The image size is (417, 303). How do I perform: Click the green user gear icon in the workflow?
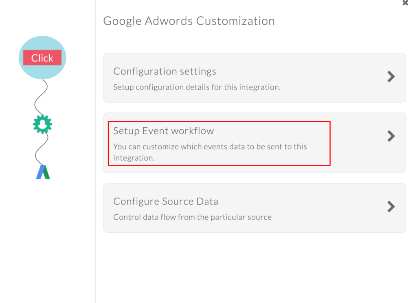(x=42, y=124)
